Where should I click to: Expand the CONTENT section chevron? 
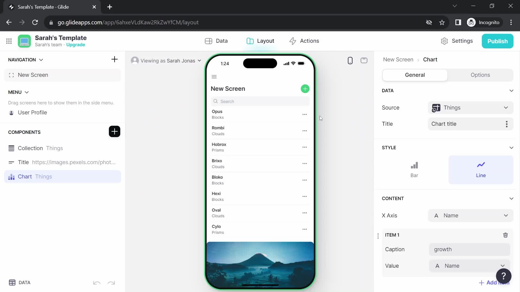[x=511, y=199]
